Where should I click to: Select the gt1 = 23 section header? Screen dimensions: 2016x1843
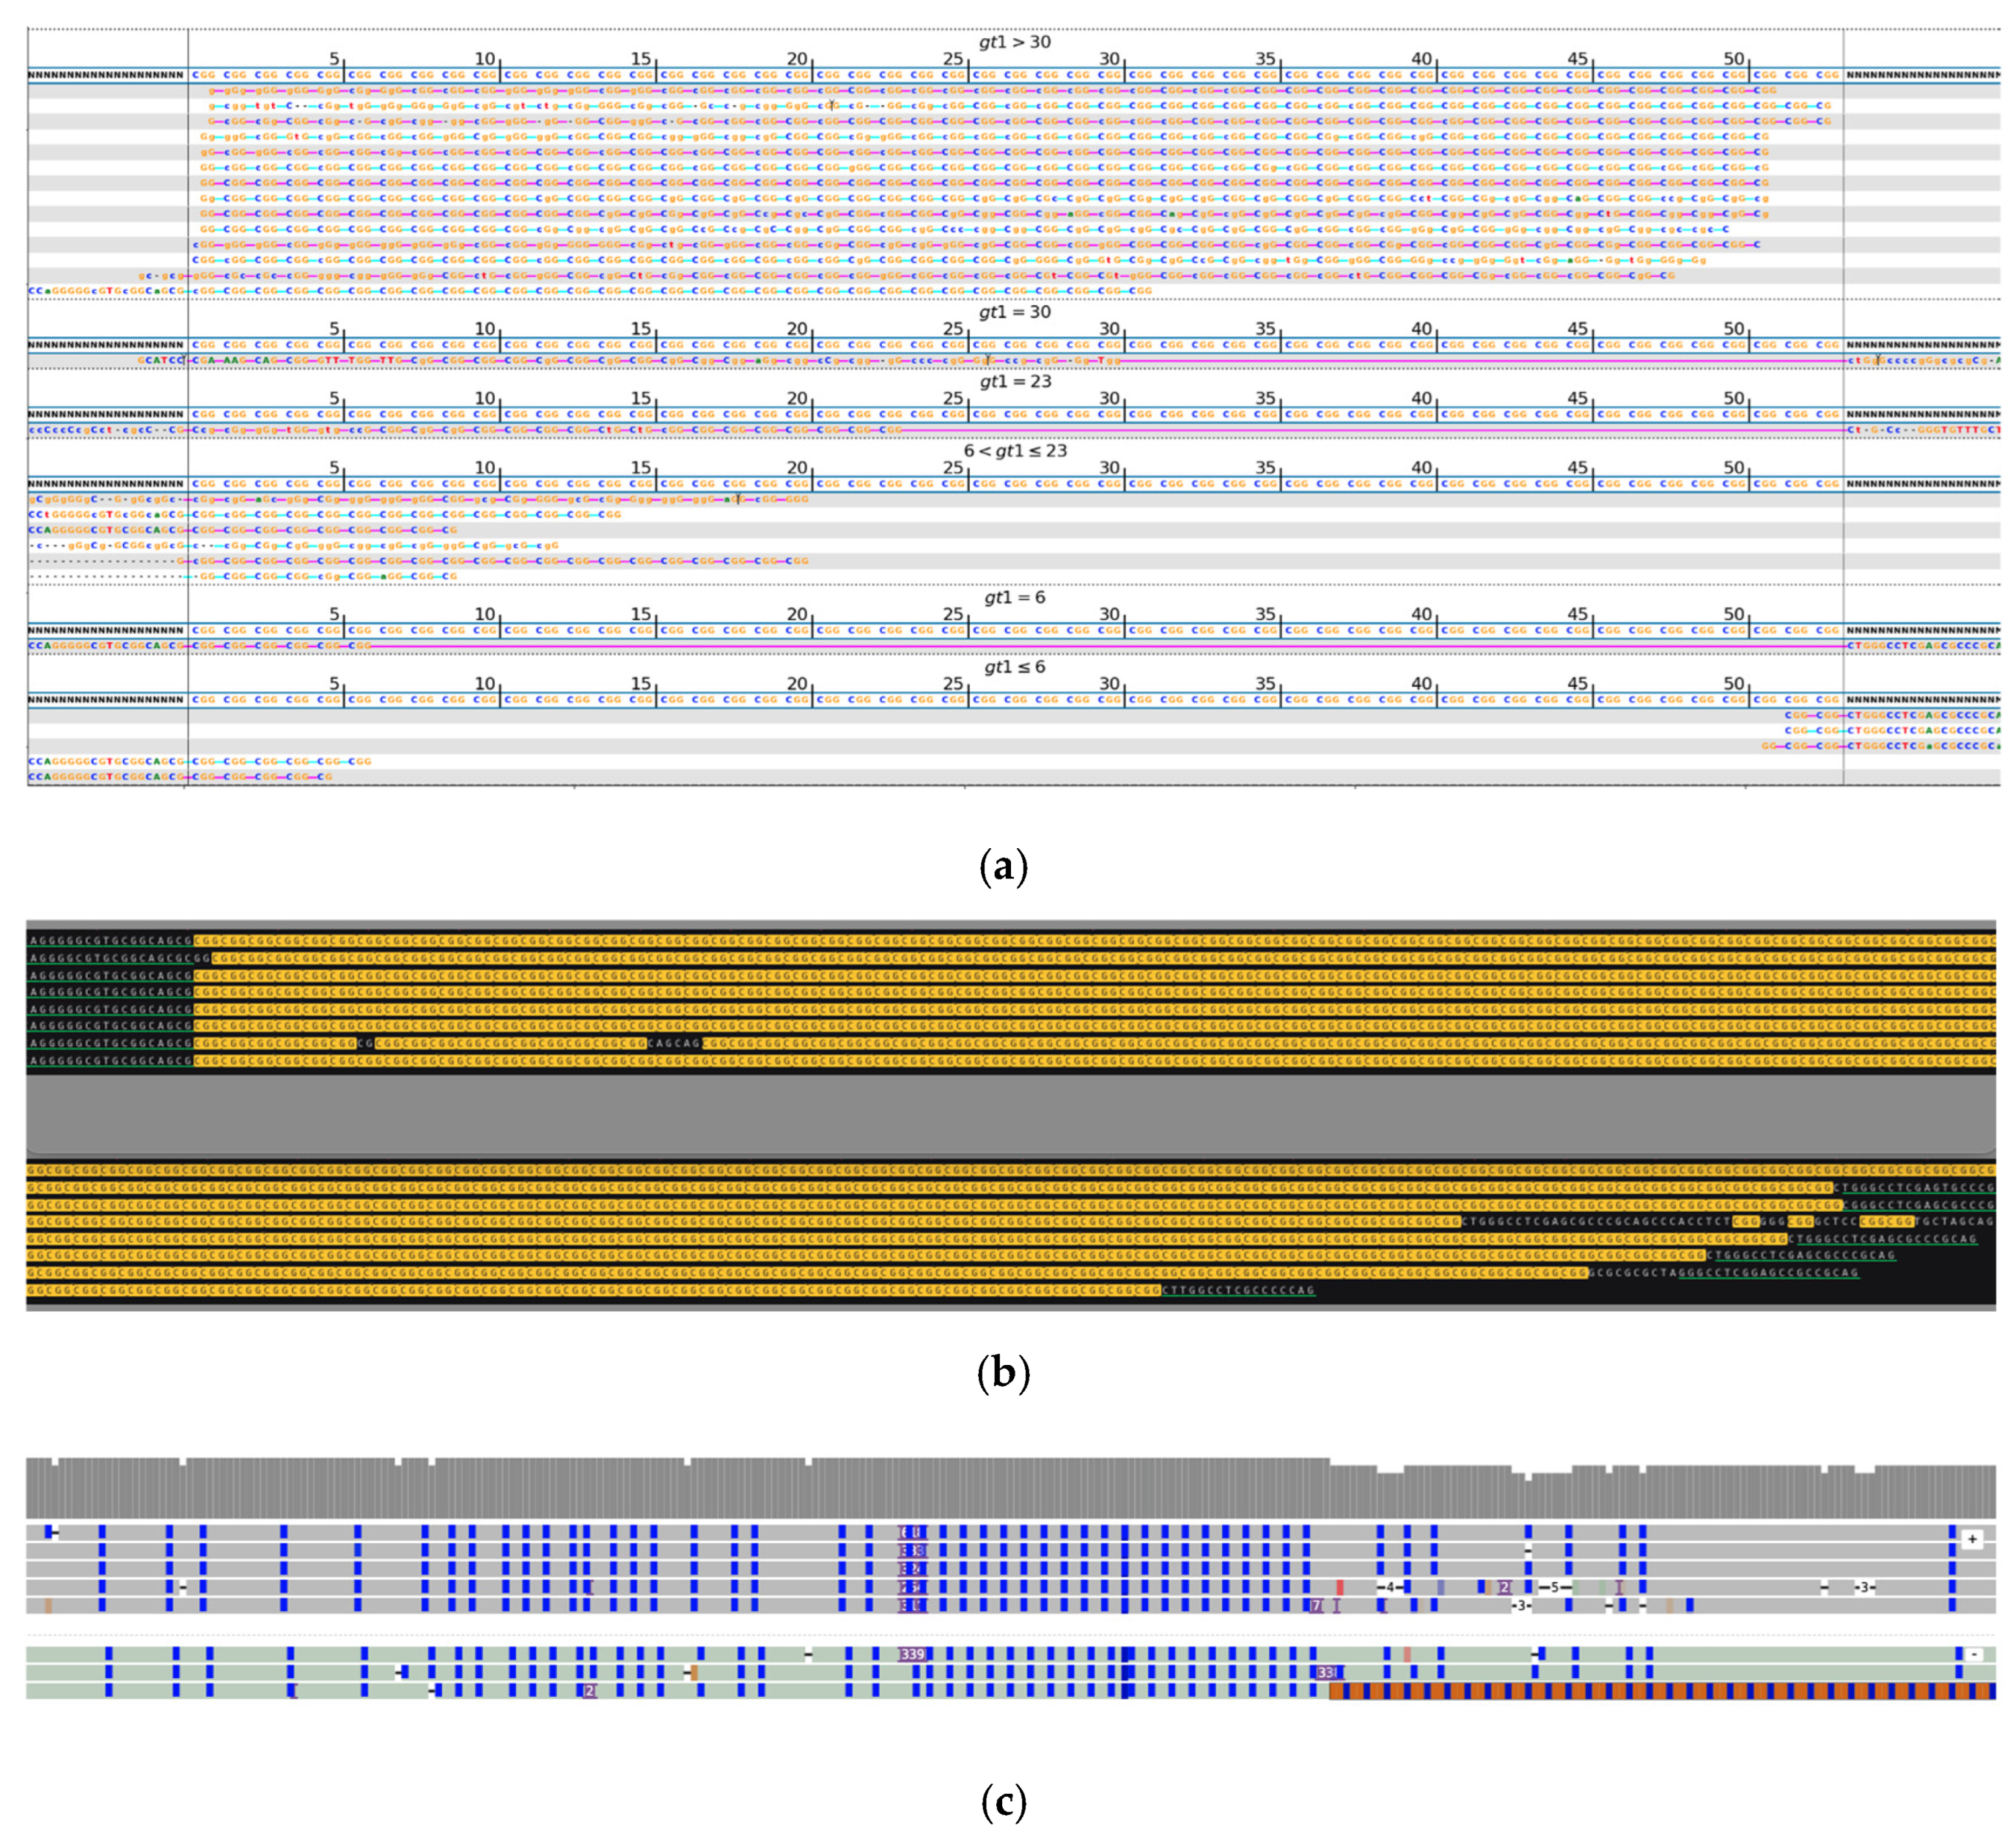[x=1014, y=381]
